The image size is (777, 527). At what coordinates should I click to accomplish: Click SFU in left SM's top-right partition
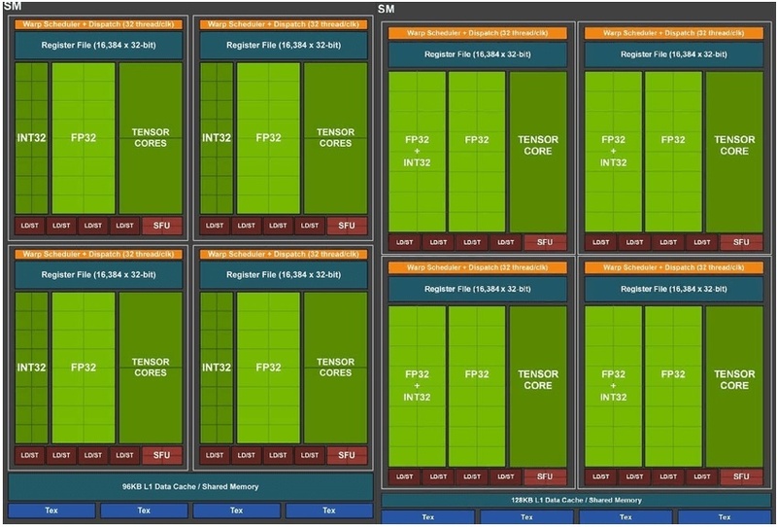point(347,226)
